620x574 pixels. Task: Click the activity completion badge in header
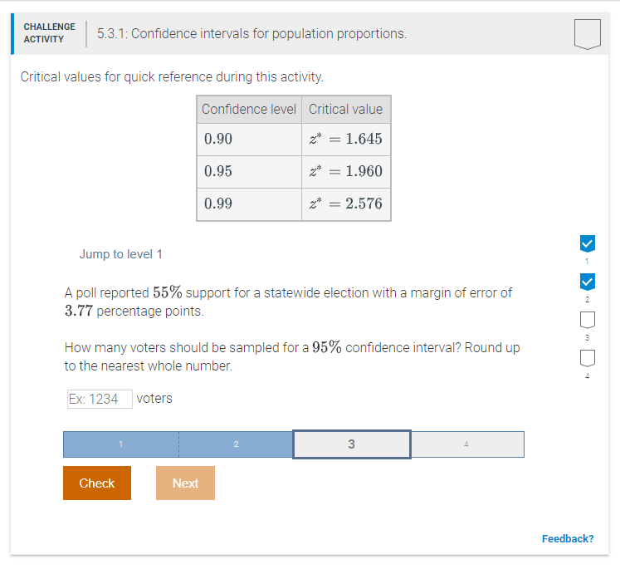point(587,34)
